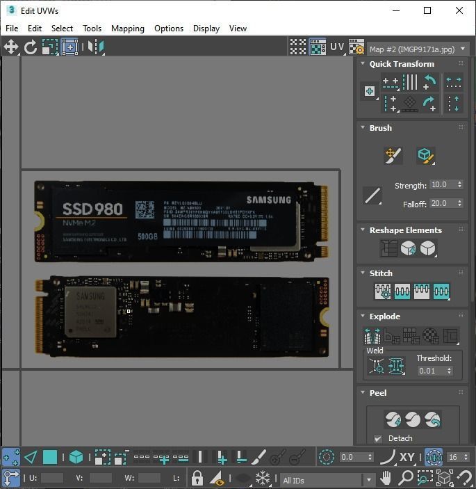Toggle Absolute/Relative coordinate entry mode
The width and height of the screenshot is (476, 489).
tap(11, 478)
